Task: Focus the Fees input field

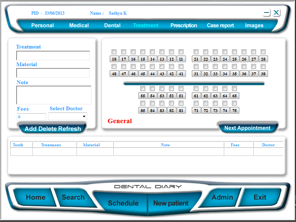Action: point(31,117)
